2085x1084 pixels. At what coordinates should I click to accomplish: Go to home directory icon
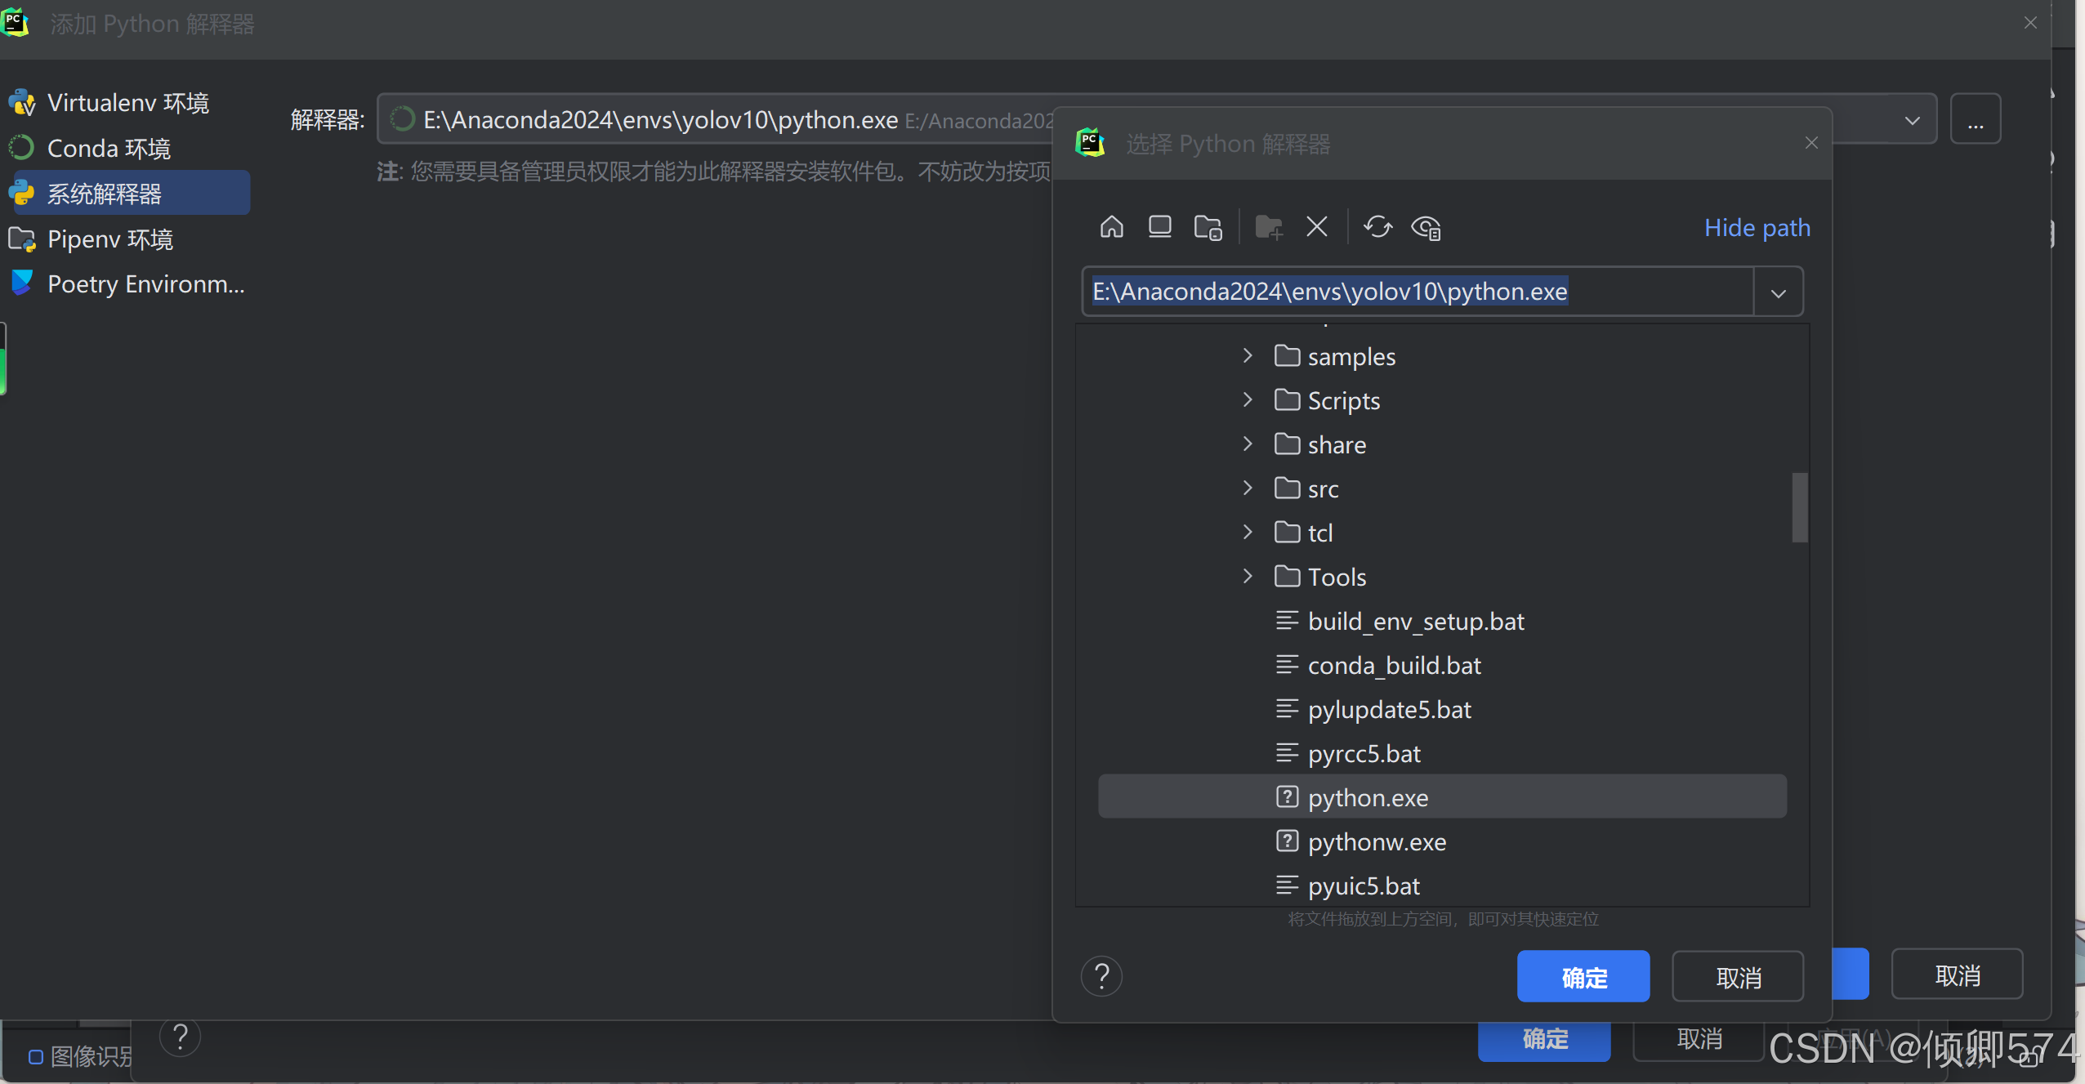[x=1111, y=226]
